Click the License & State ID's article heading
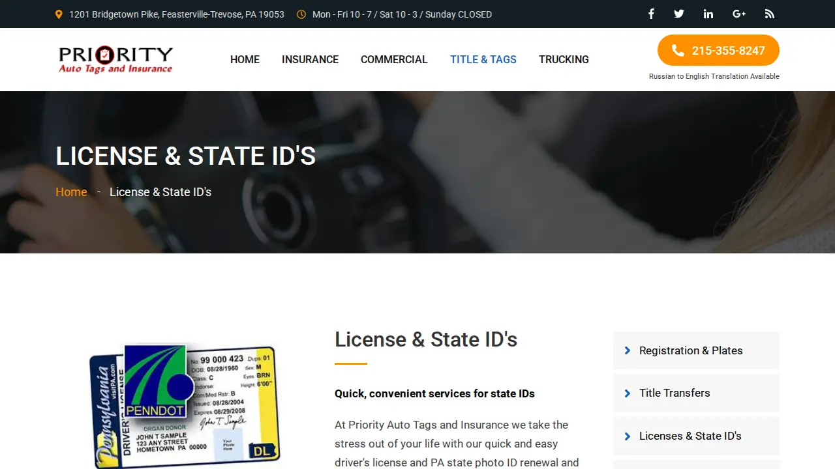Viewport: 835px width, 469px height. 426,339
